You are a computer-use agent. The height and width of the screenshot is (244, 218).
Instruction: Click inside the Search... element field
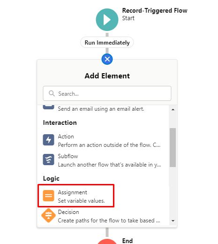[107, 93]
